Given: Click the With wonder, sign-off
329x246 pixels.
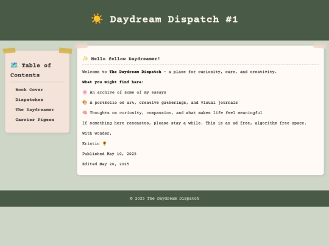Looking at the screenshot, I should (x=97, y=133).
